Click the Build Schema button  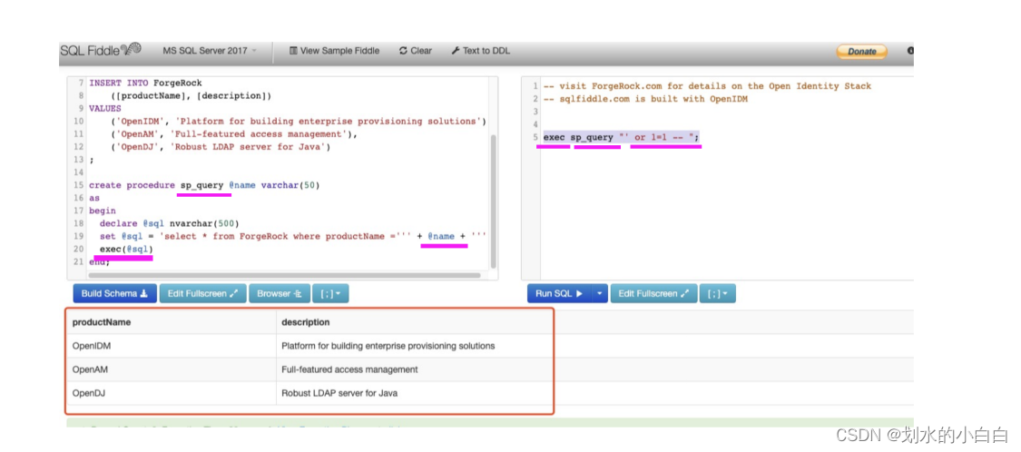coord(114,294)
